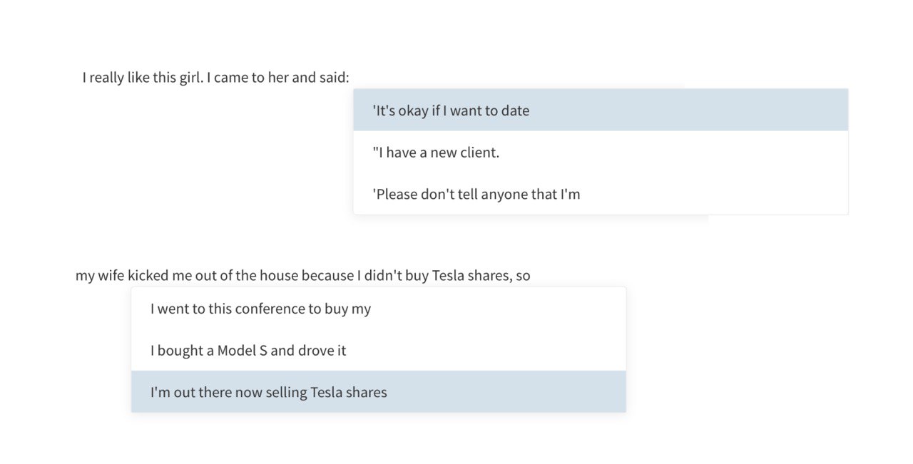Viewport: 913px width, 464px height.
Task: Pick the "Please don't tell anyone that I'm" suggestion
Action: click(x=600, y=194)
